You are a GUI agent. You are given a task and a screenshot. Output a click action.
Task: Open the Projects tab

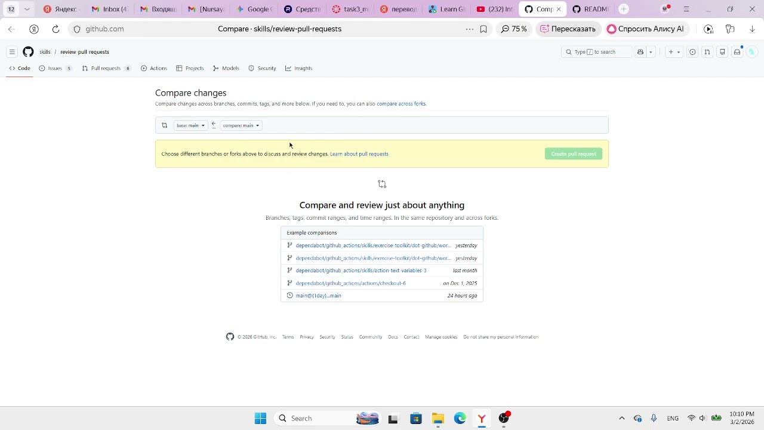click(x=190, y=68)
